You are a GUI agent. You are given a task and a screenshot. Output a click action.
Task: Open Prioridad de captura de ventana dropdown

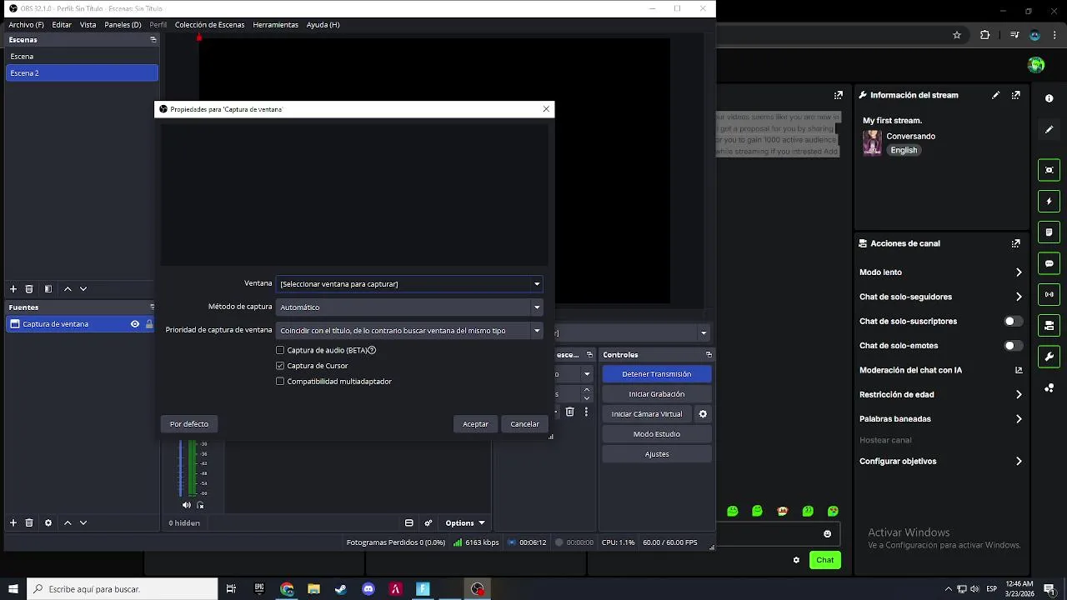[x=409, y=331]
